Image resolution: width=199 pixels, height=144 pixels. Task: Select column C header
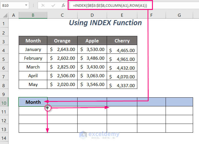click(x=62, y=15)
